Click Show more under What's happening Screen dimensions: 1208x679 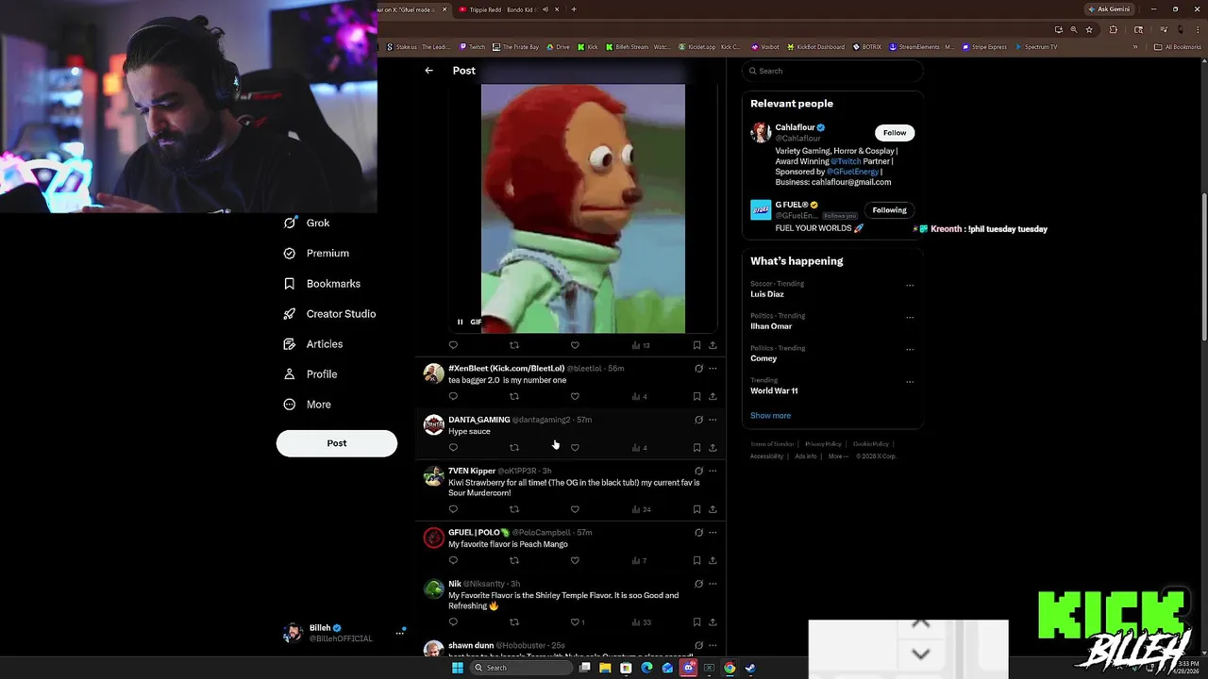(x=770, y=416)
